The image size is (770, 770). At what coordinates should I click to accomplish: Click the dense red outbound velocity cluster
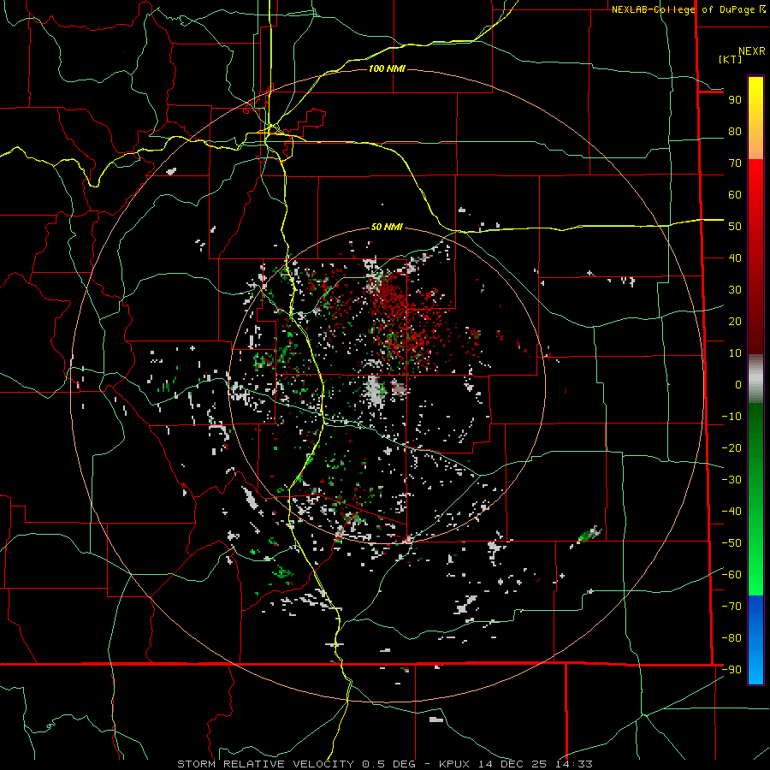(x=390, y=297)
